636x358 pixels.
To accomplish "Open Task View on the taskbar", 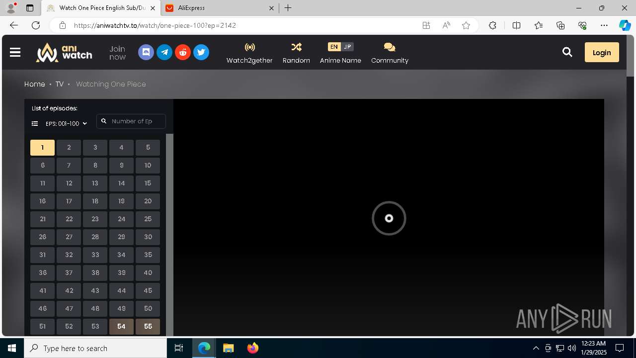I will pyautogui.click(x=179, y=348).
